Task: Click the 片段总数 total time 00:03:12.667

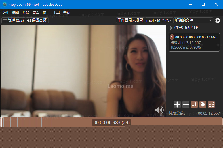Action: point(209,113)
